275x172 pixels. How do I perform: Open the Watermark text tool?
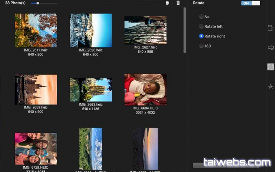[x=271, y=86]
